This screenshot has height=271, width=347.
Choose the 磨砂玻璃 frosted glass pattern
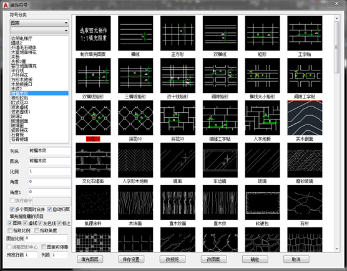click(x=305, y=160)
